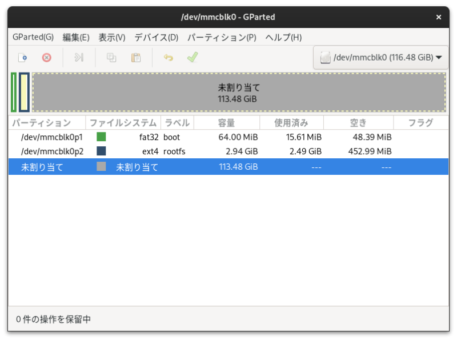This screenshot has height=340, width=457.
Task: Select the 未割り当て row name cell
Action: [x=42, y=167]
